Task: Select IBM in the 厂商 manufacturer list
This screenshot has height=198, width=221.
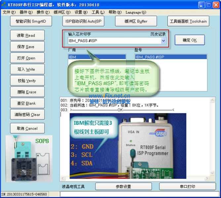Action: click(x=97, y=57)
